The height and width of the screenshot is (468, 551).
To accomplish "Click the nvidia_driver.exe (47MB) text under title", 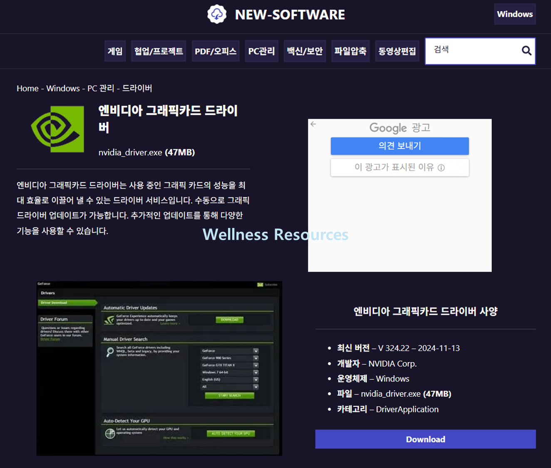I will tap(146, 152).
